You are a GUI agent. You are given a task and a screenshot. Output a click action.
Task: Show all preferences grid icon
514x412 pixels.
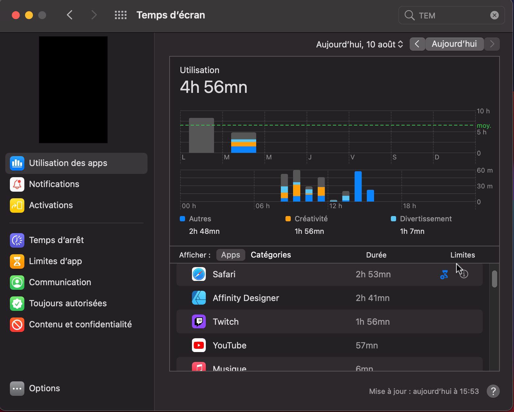(x=121, y=15)
